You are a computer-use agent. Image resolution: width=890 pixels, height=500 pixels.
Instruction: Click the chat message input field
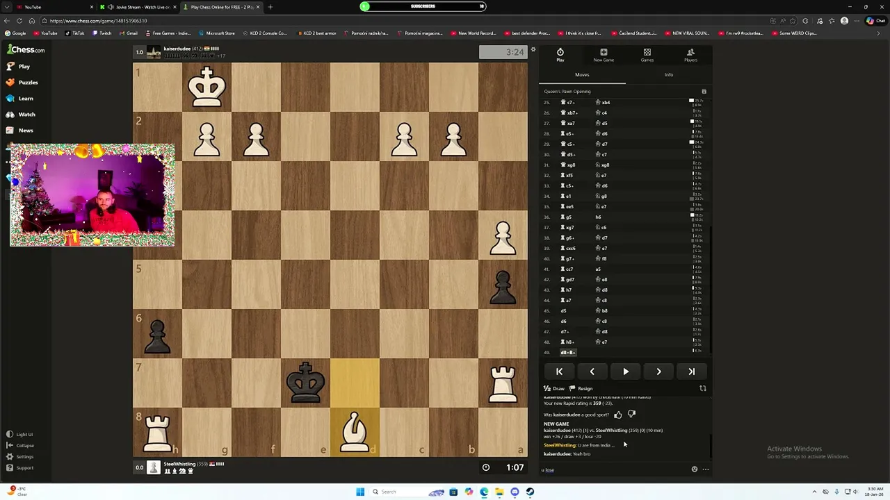(x=613, y=470)
